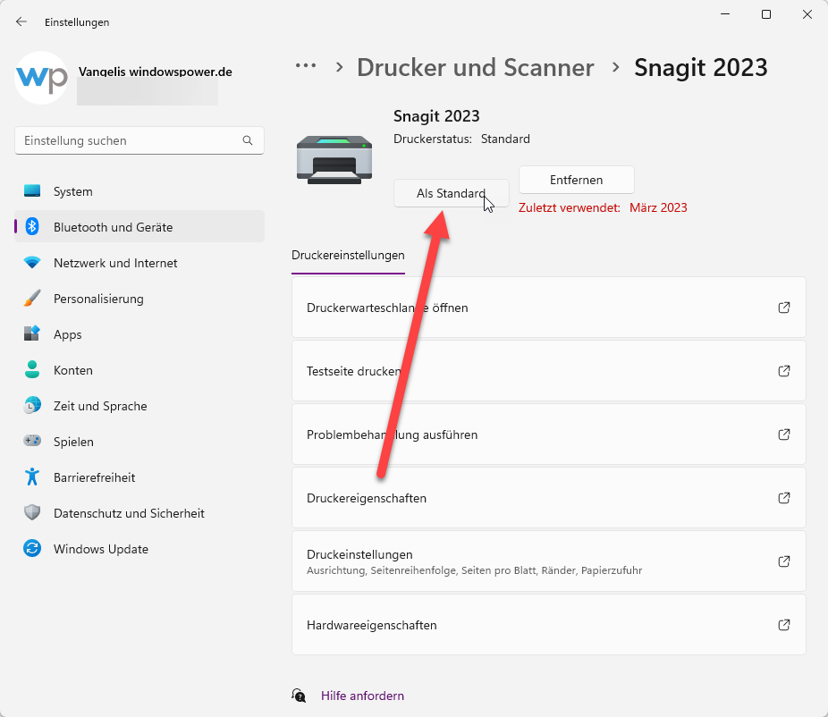Image resolution: width=828 pixels, height=717 pixels.
Task: Click the Vangelis windowspower.de account name
Action: point(156,72)
